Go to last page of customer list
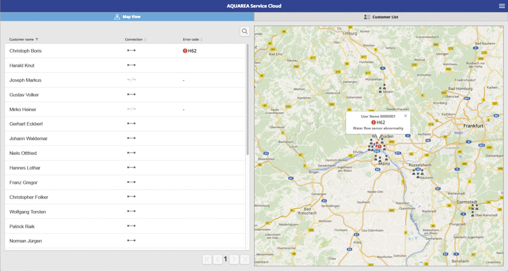508x271 pixels. pos(245,260)
